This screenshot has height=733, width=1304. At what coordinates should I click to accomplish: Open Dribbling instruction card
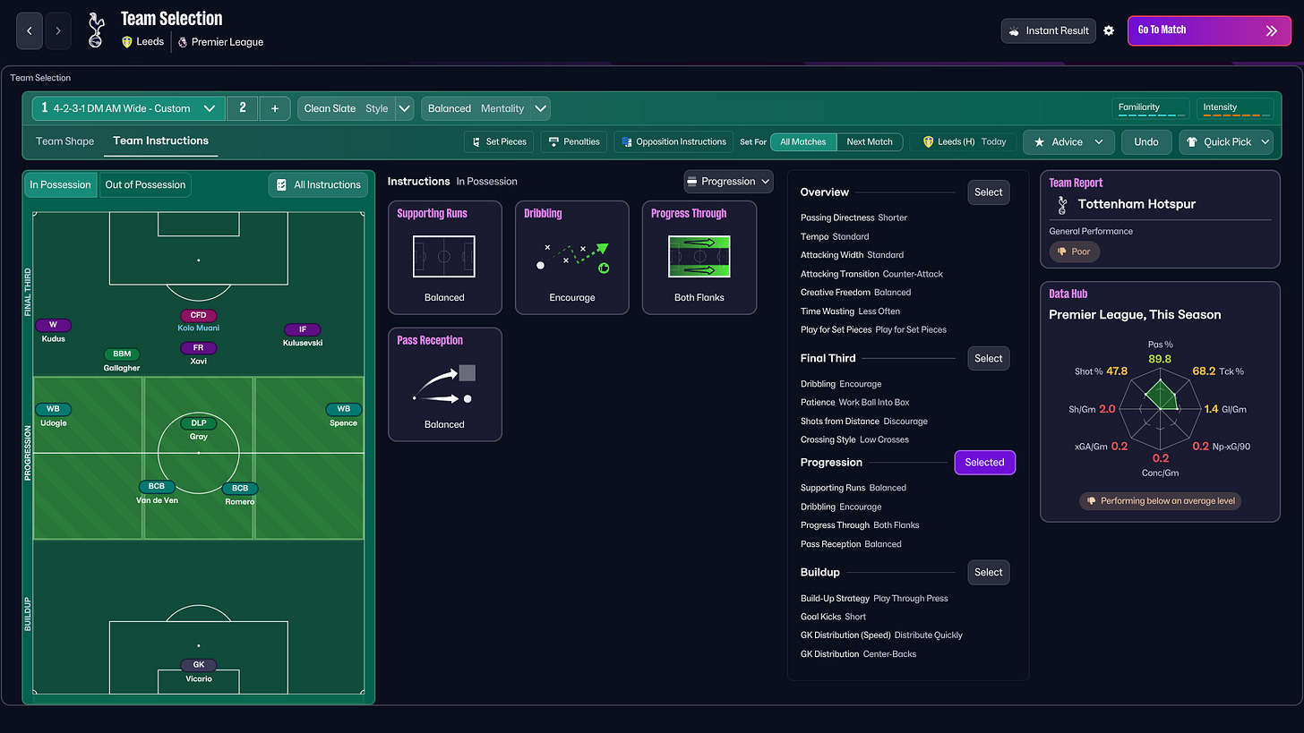click(572, 258)
